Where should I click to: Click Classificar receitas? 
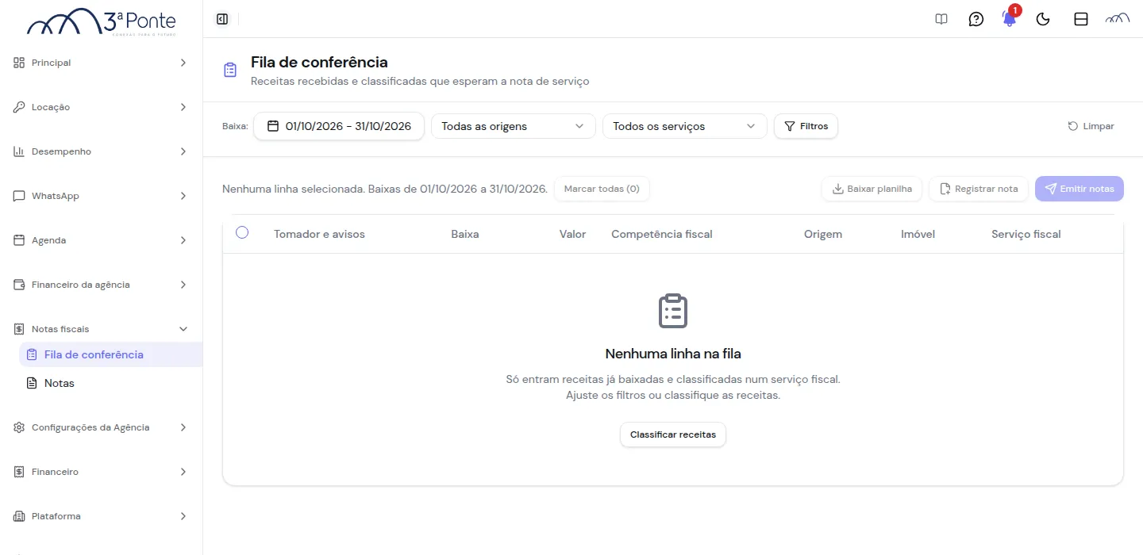pos(673,434)
